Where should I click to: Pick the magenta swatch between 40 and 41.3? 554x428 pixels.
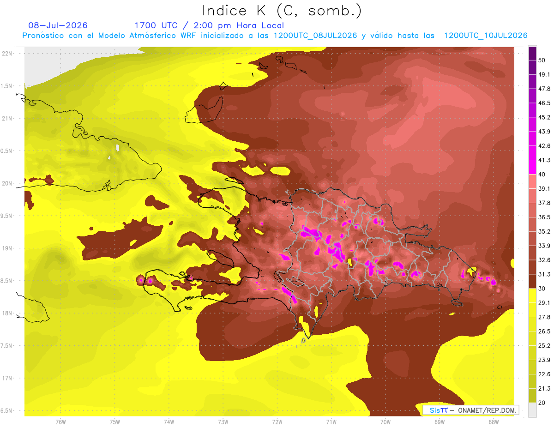[x=533, y=167]
